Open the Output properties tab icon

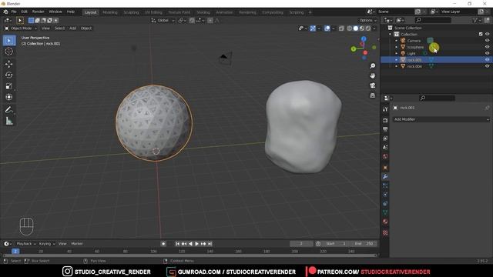[x=385, y=129]
